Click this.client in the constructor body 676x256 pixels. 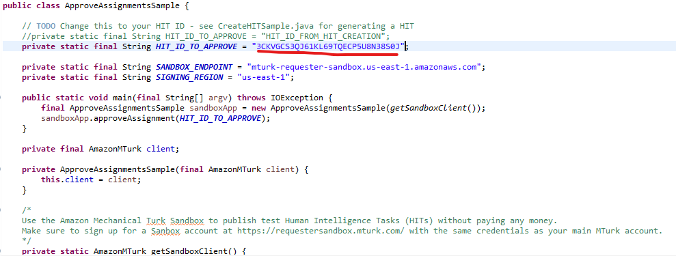tap(67, 180)
